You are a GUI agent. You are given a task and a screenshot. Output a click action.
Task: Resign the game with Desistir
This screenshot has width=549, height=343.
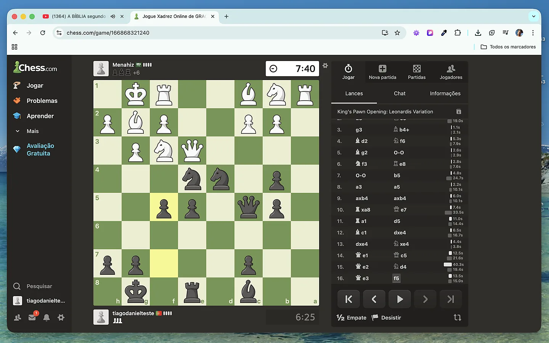tap(387, 317)
